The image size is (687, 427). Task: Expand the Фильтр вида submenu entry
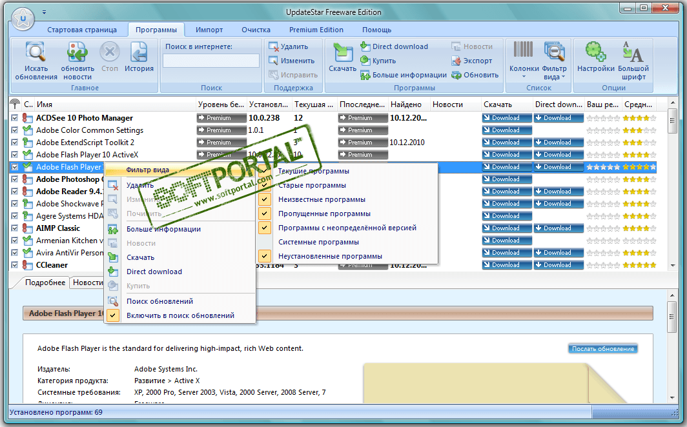(181, 170)
